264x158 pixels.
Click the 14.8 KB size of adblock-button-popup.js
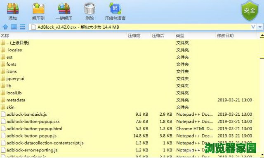coord(141,136)
